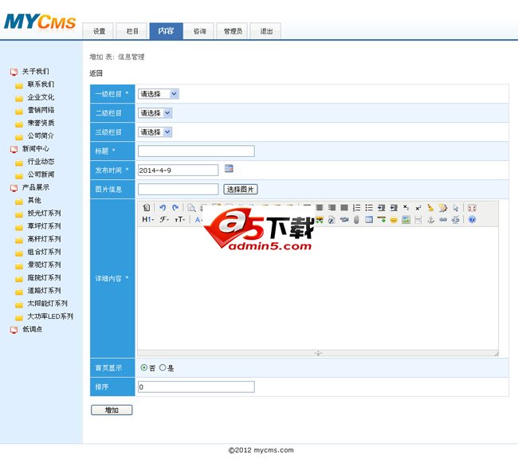Open the 设置 tab
This screenshot has height=459, width=518.
tap(99, 31)
